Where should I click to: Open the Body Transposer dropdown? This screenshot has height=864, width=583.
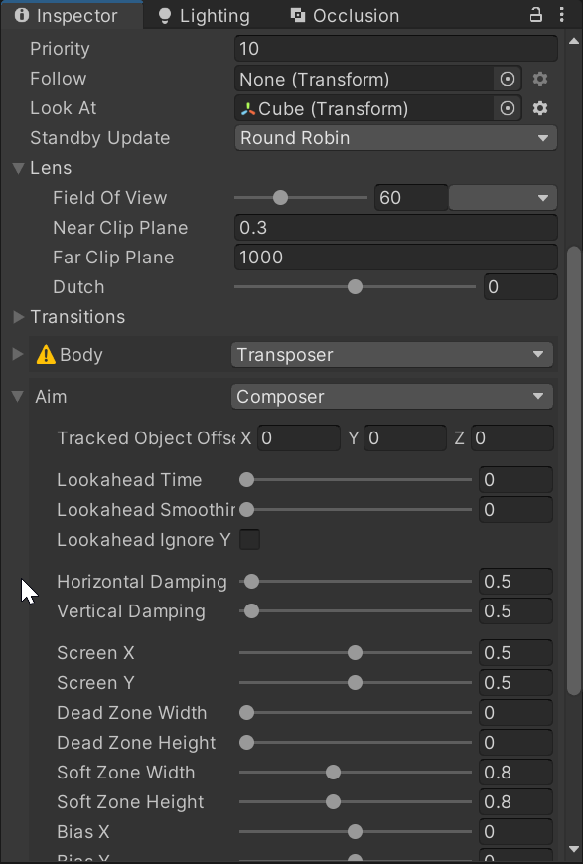pyautogui.click(x=392, y=354)
